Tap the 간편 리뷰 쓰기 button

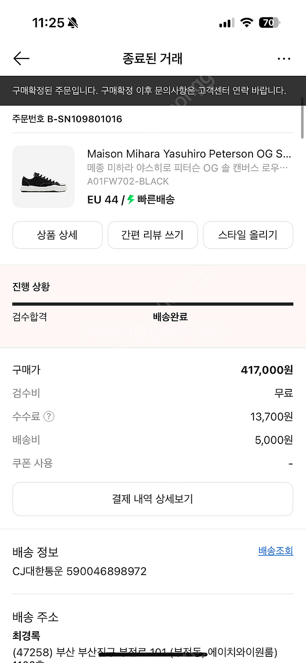click(153, 235)
